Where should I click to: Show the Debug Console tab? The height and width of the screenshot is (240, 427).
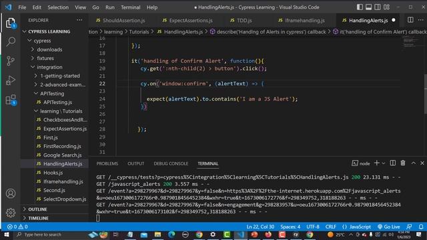coord(171,163)
